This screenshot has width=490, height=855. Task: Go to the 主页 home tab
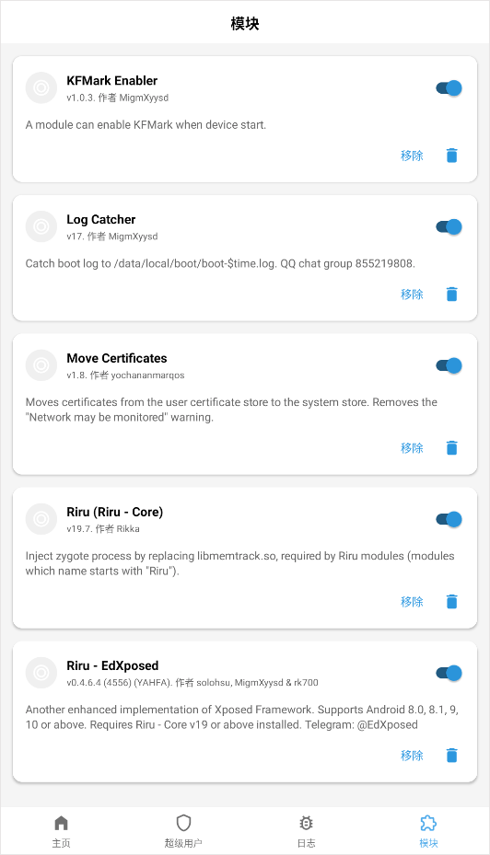click(x=61, y=831)
